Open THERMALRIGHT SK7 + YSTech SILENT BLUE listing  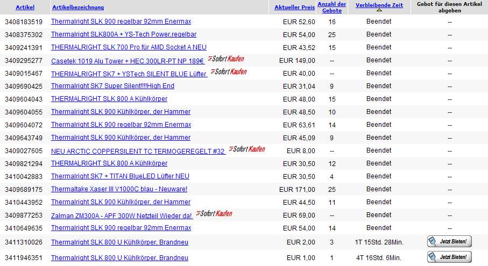129,74
